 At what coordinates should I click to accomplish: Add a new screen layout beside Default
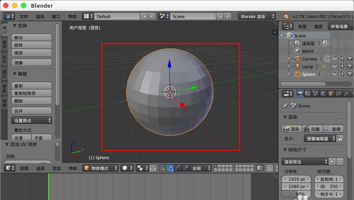pyautogui.click(x=144, y=16)
